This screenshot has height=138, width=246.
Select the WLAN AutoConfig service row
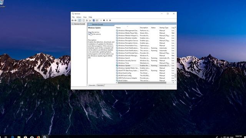pos(145,76)
